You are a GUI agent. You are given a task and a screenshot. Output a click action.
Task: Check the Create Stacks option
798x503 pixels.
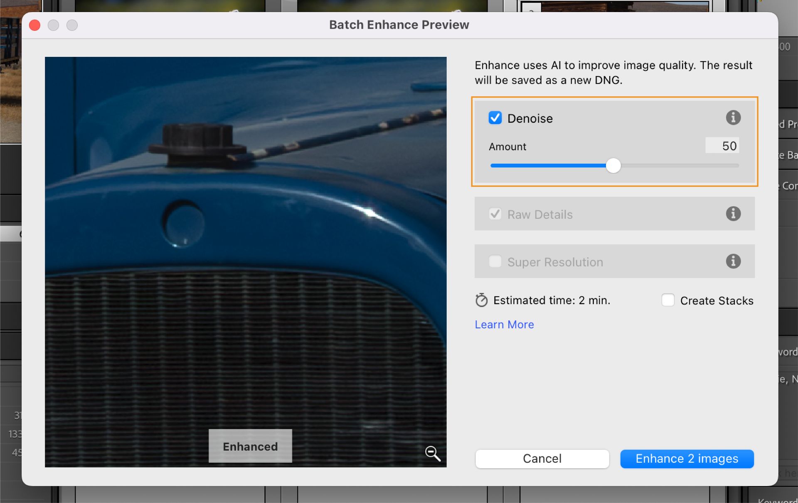[668, 300]
